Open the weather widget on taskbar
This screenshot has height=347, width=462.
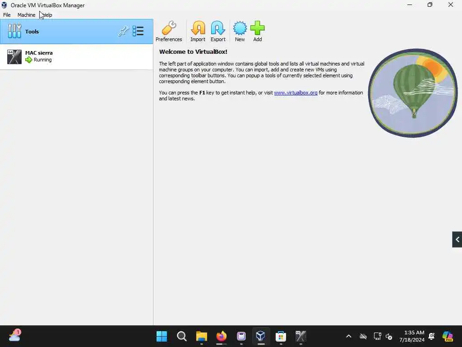(15, 336)
